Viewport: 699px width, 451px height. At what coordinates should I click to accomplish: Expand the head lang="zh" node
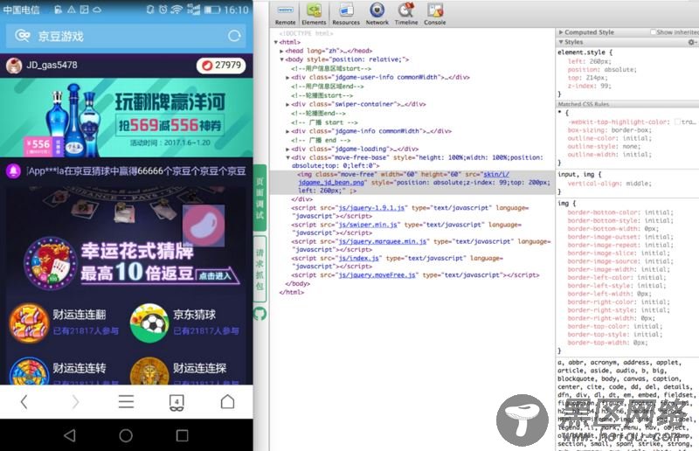[281, 51]
